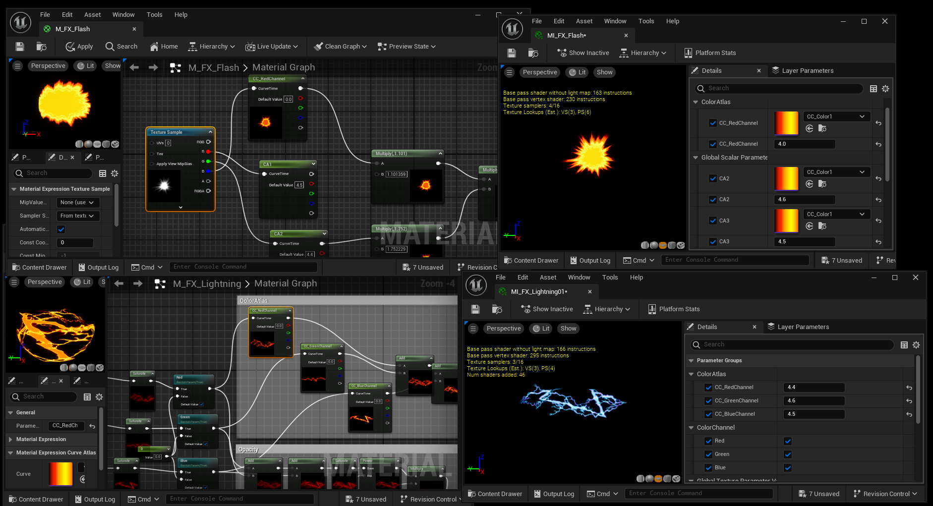This screenshot has height=506, width=933.
Task: Open viewport options hamburger in M_FX_Flash preview
Action: point(18,66)
